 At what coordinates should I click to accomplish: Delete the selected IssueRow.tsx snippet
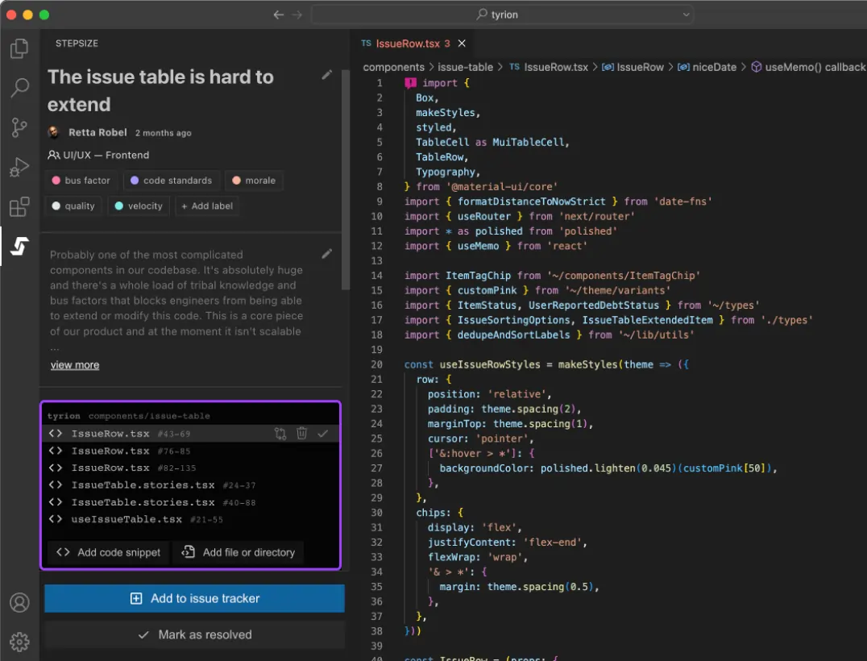click(301, 434)
